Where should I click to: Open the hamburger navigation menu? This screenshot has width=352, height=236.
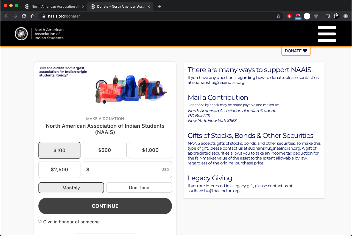(x=327, y=34)
